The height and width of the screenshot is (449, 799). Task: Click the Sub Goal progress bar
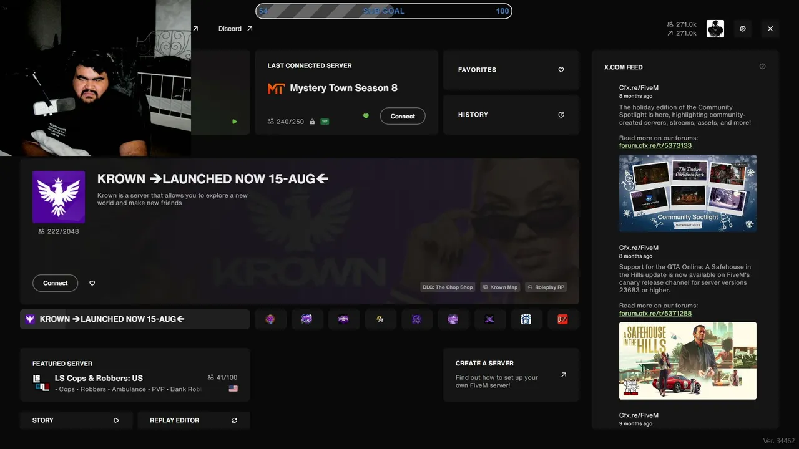(384, 11)
